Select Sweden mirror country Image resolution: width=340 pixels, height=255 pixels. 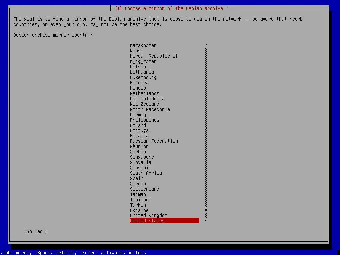coord(138,184)
